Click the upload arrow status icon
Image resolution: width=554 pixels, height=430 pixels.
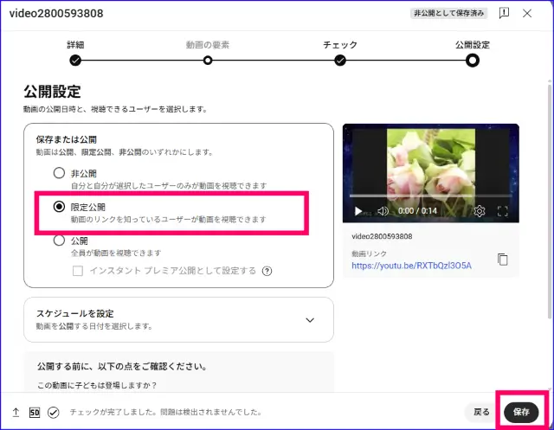click(x=16, y=413)
